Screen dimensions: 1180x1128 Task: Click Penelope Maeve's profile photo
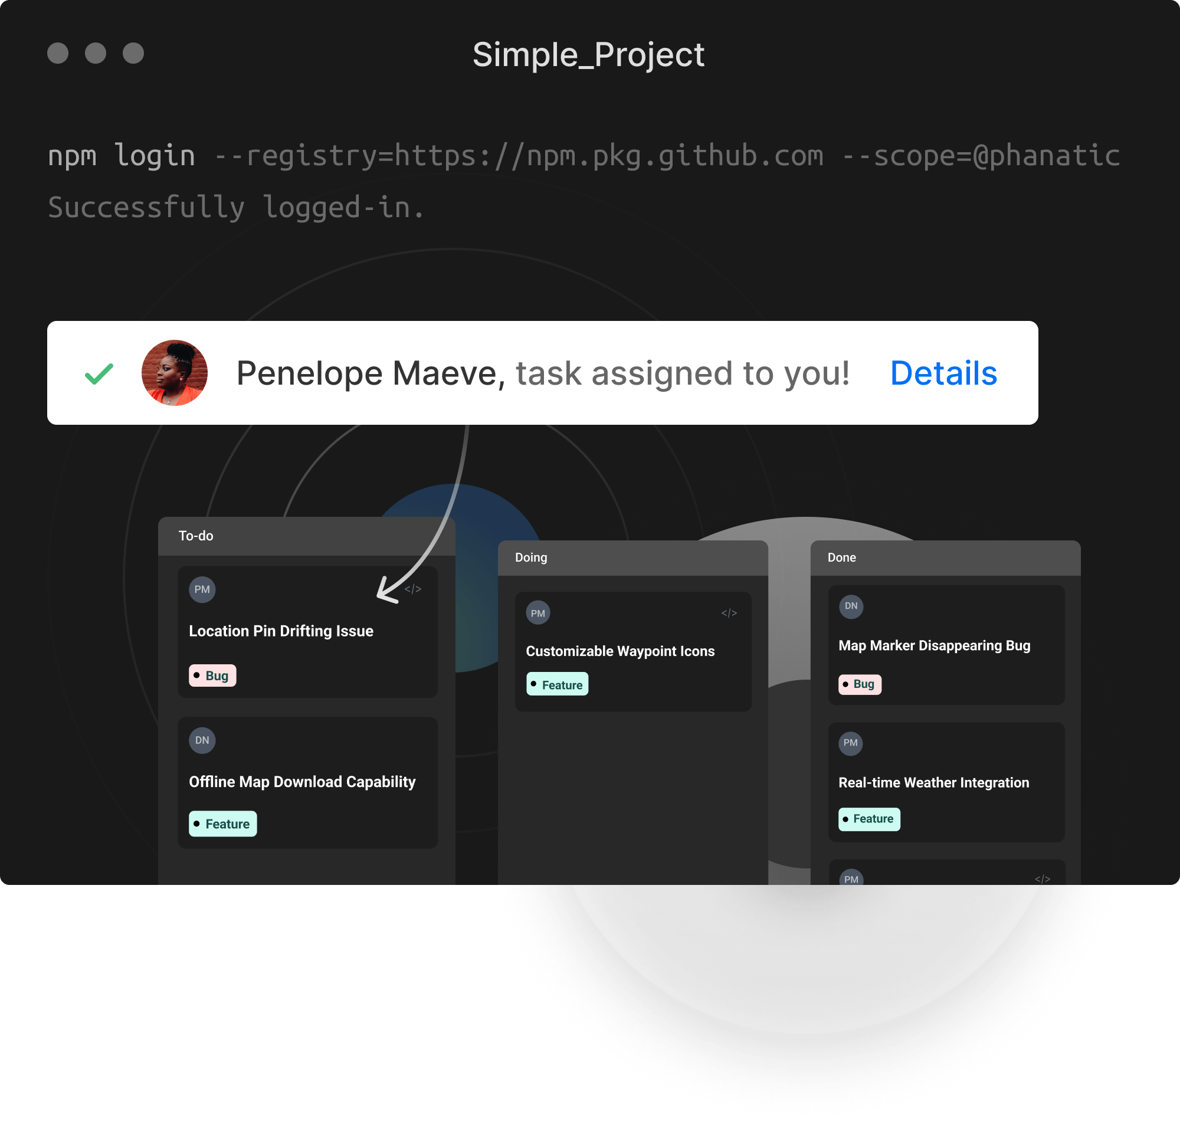click(175, 373)
